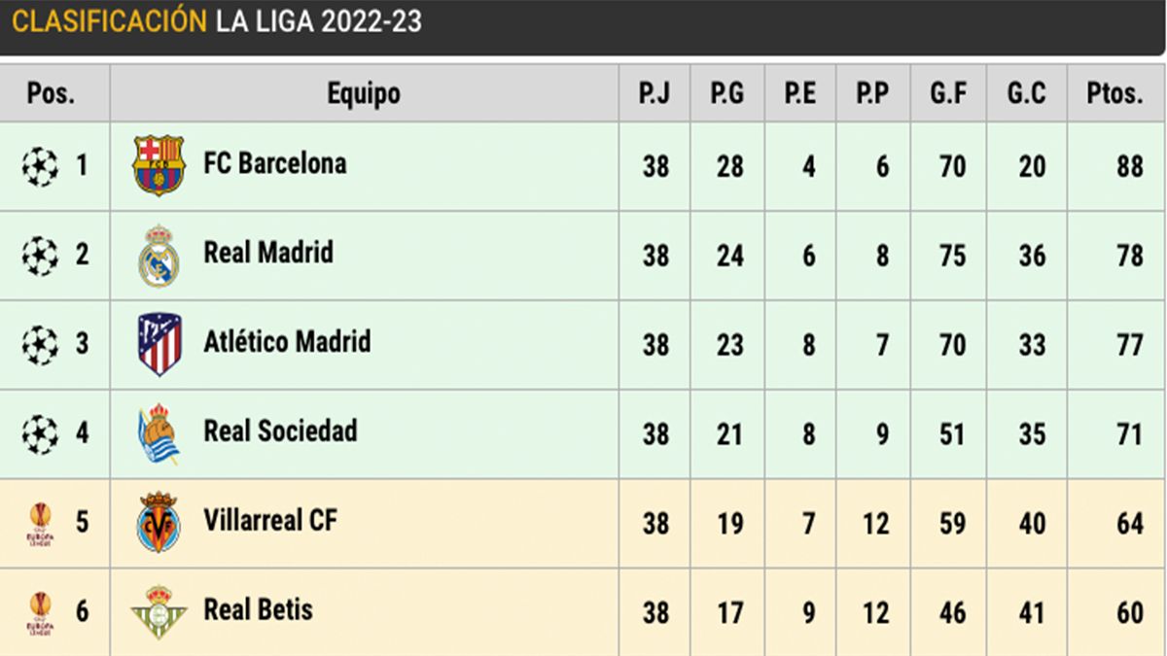The image size is (1167, 656).
Task: Click Europa League icon beside position 5
Action: (40, 524)
